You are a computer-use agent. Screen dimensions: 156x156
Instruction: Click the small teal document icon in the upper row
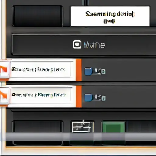(x=103, y=72)
